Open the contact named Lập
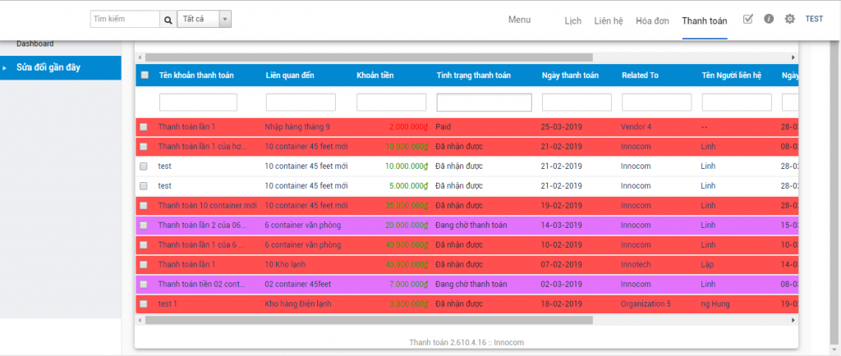Screen dimensions: 841x356 (708, 264)
